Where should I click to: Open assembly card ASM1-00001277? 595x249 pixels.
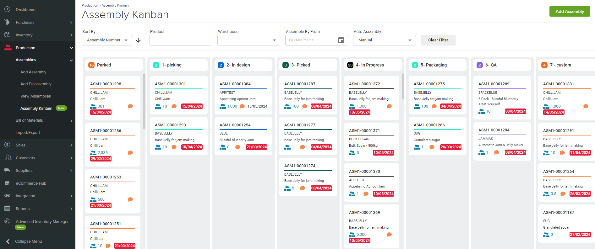click(x=308, y=135)
